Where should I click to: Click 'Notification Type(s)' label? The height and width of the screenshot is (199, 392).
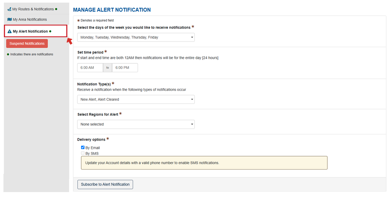coord(94,84)
